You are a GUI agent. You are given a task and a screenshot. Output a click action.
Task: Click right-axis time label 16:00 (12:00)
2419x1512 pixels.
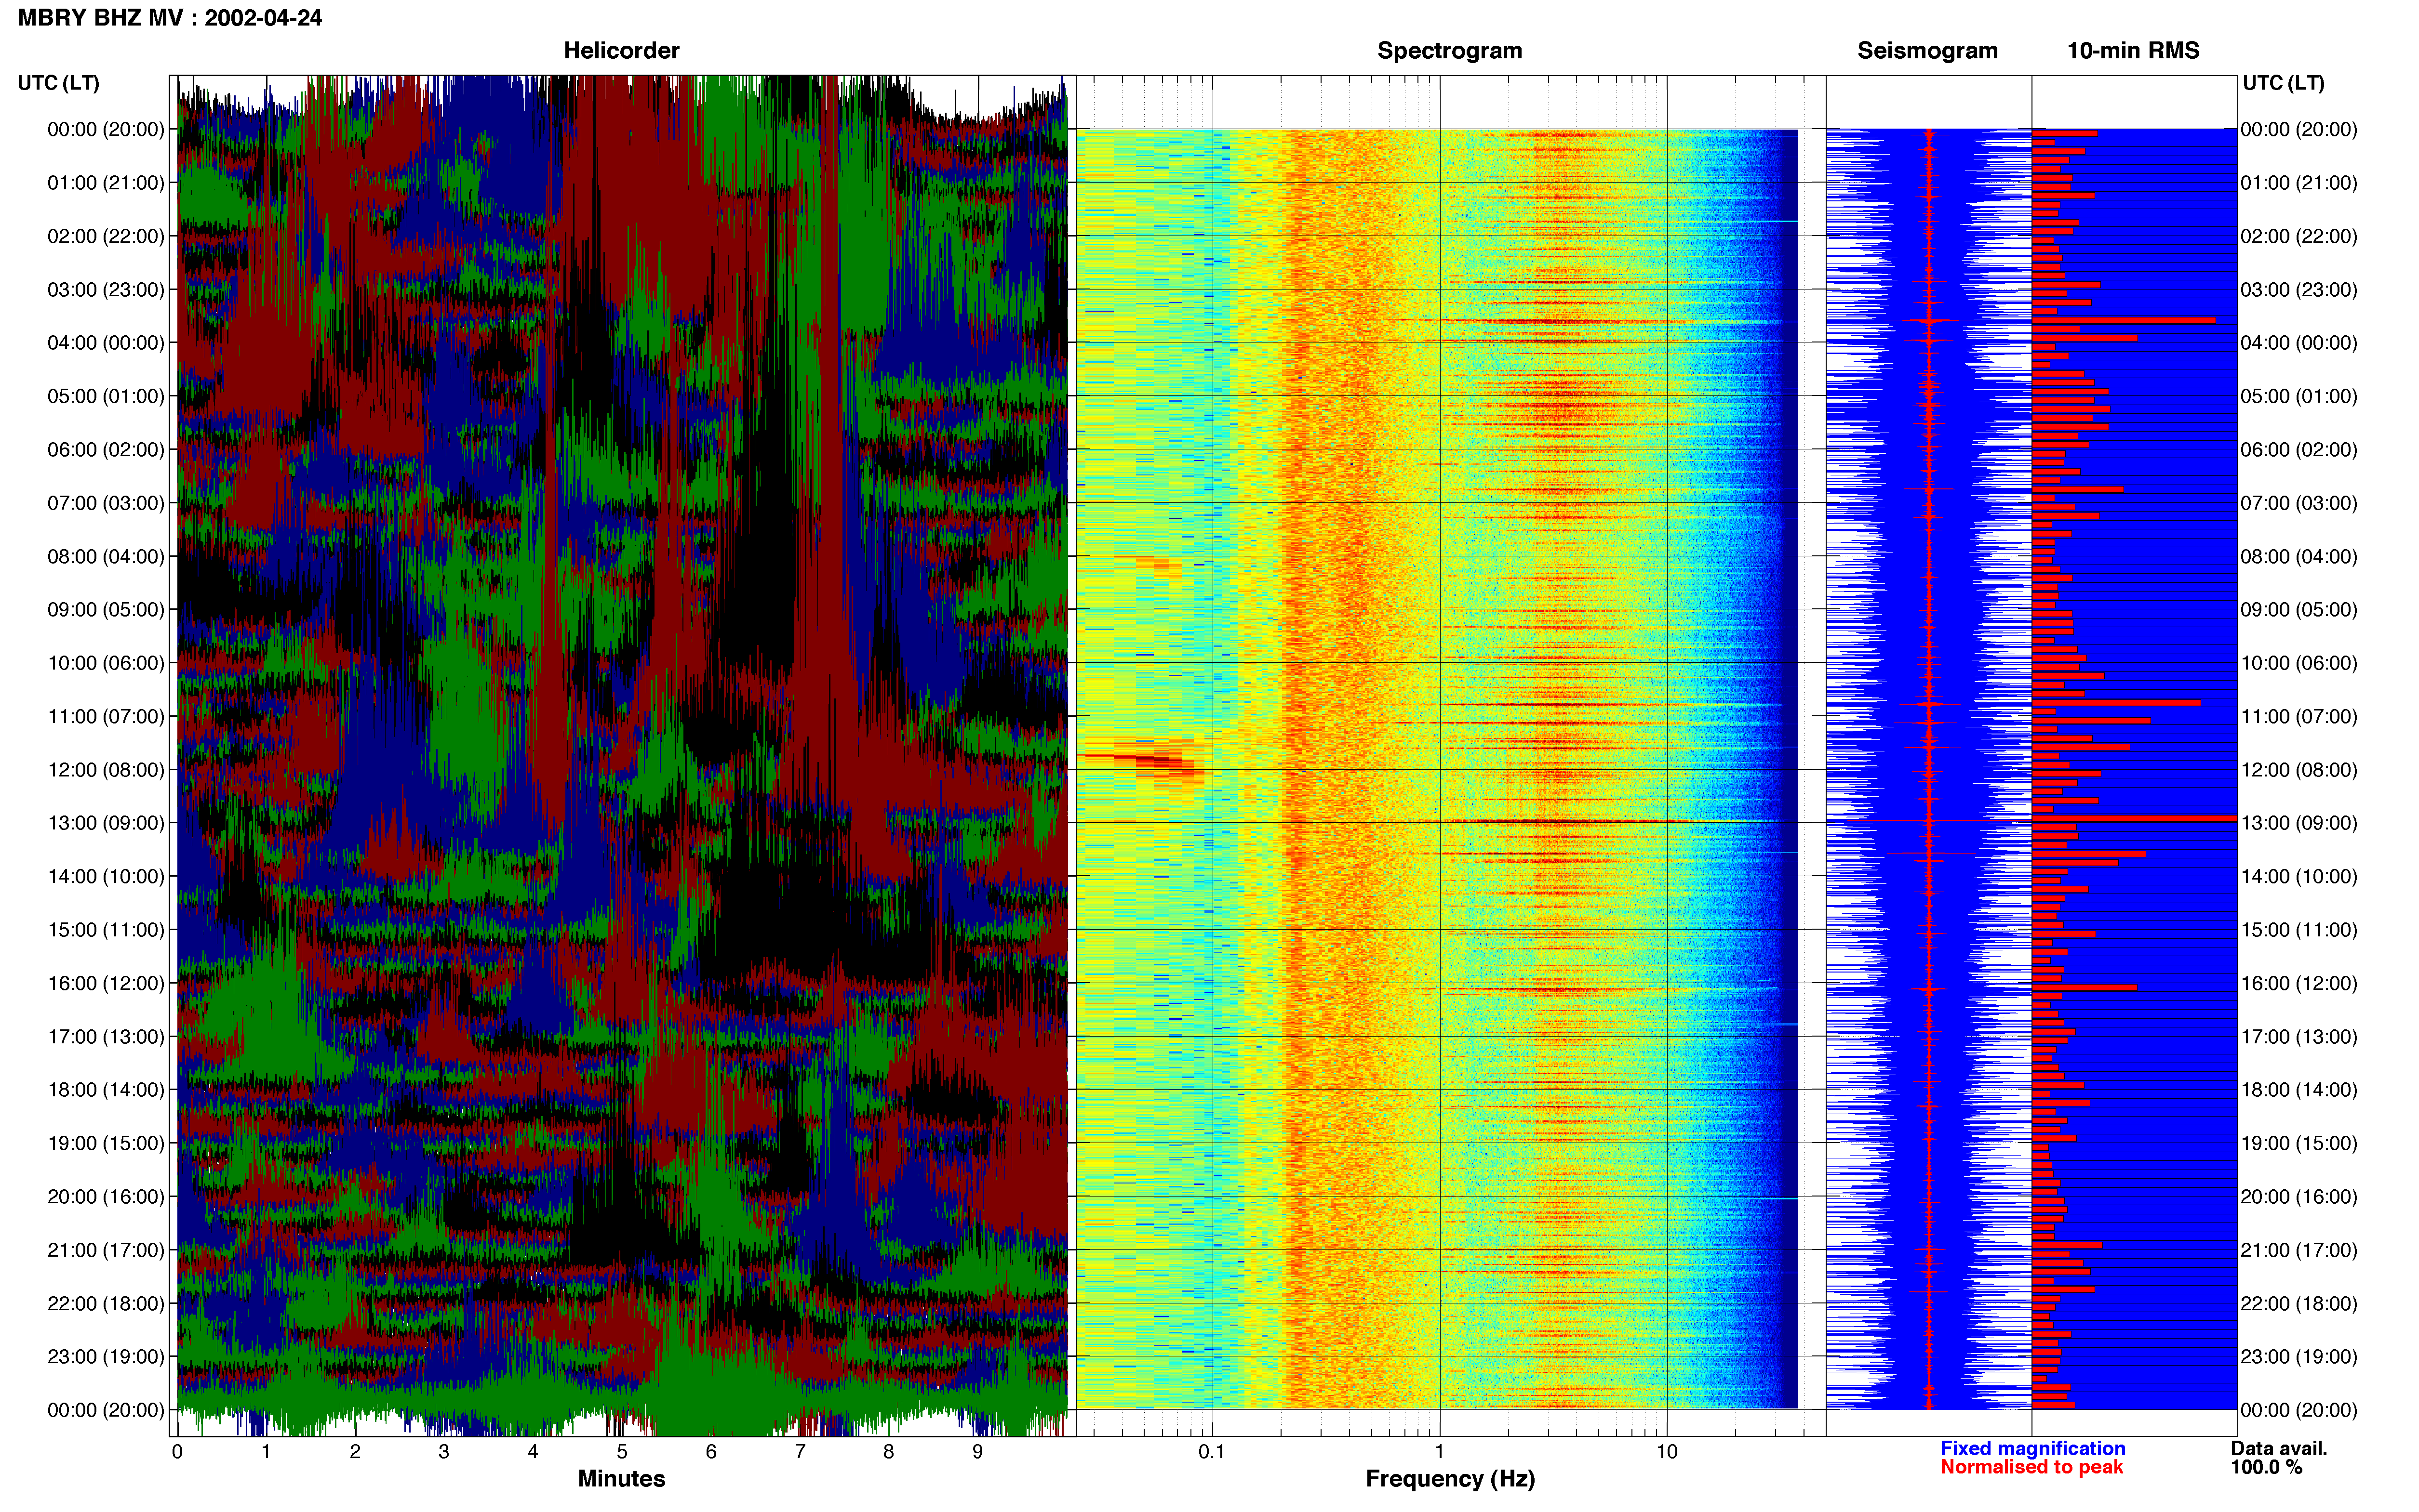(2299, 983)
